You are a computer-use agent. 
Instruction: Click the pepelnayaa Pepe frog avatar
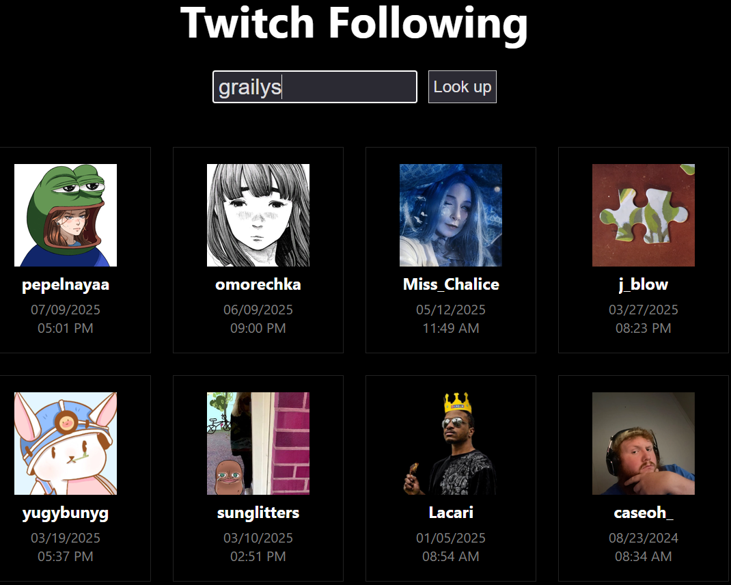[x=66, y=215]
